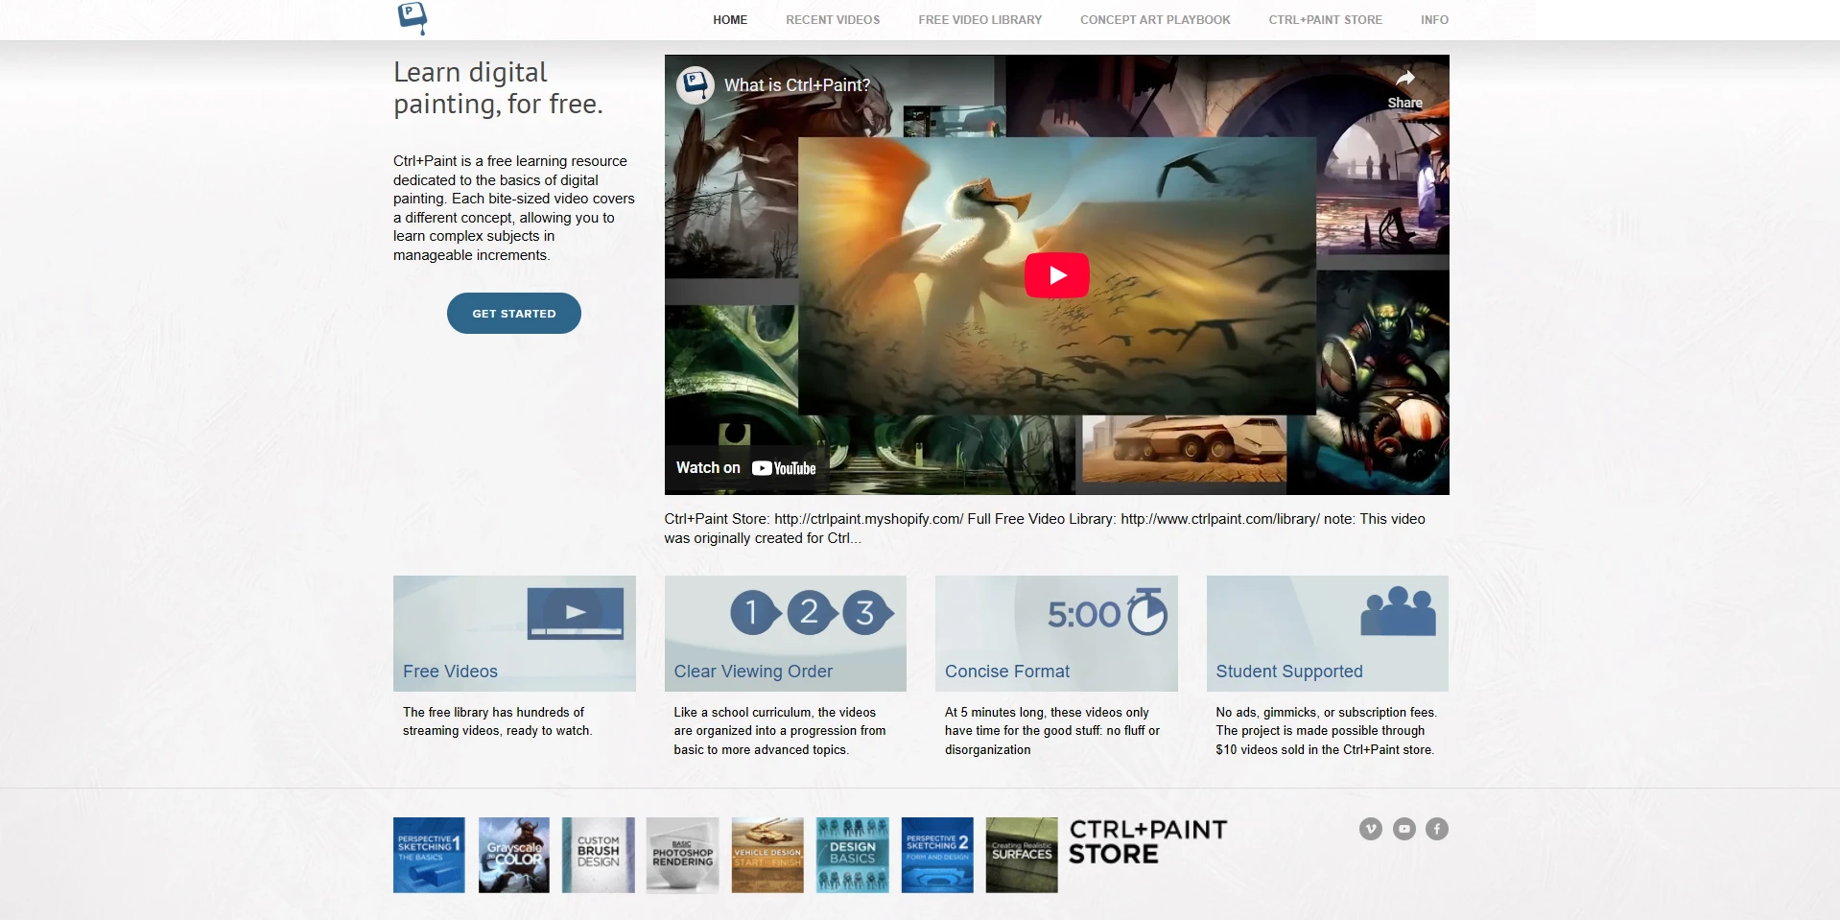Click the Free Videos play screen icon
The height and width of the screenshot is (920, 1840).
[574, 613]
